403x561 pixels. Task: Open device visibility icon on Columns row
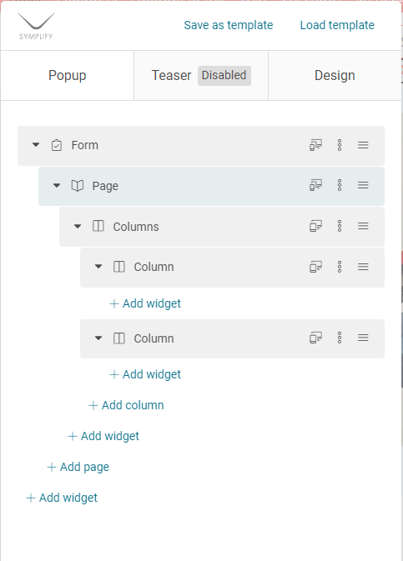(315, 226)
